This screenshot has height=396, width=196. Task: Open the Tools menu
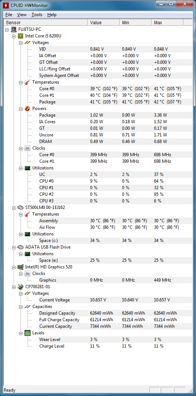tap(37, 15)
